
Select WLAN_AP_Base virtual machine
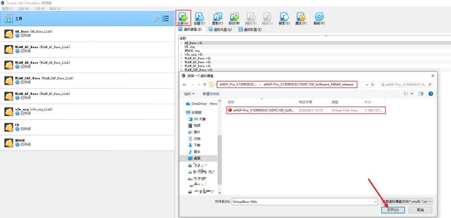(x=87, y=96)
